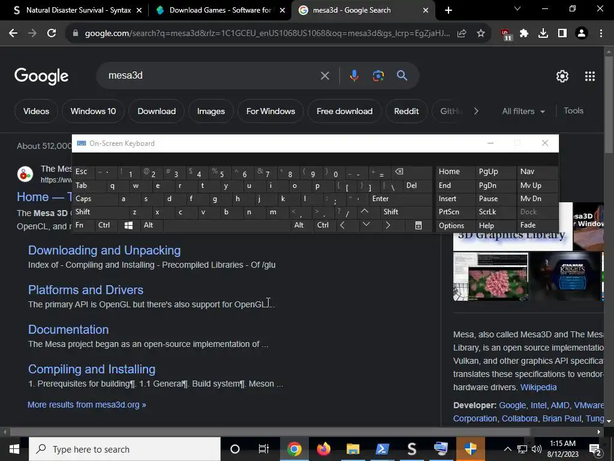This screenshot has height=461, width=614.
Task: Reload the Google search page
Action: [x=52, y=34]
